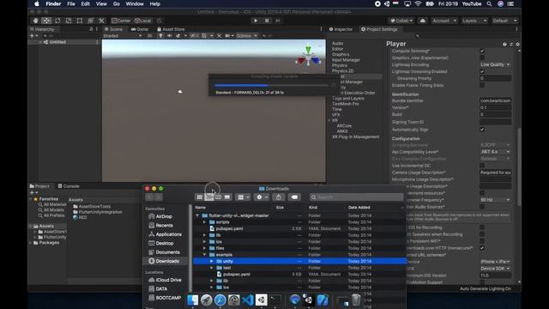Open Lightmap Encoding Low Quality dropdown
Viewport: 549px width, 309px height.
tap(495, 64)
